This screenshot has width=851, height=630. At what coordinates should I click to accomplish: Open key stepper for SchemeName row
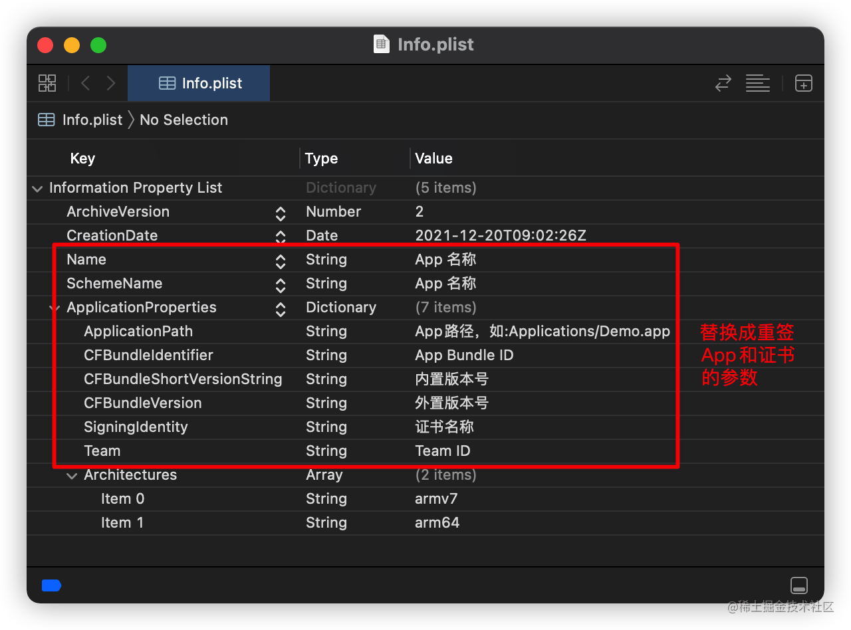281,284
